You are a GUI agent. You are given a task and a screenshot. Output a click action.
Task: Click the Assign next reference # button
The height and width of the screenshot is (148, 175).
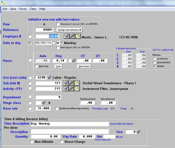point(69,30)
